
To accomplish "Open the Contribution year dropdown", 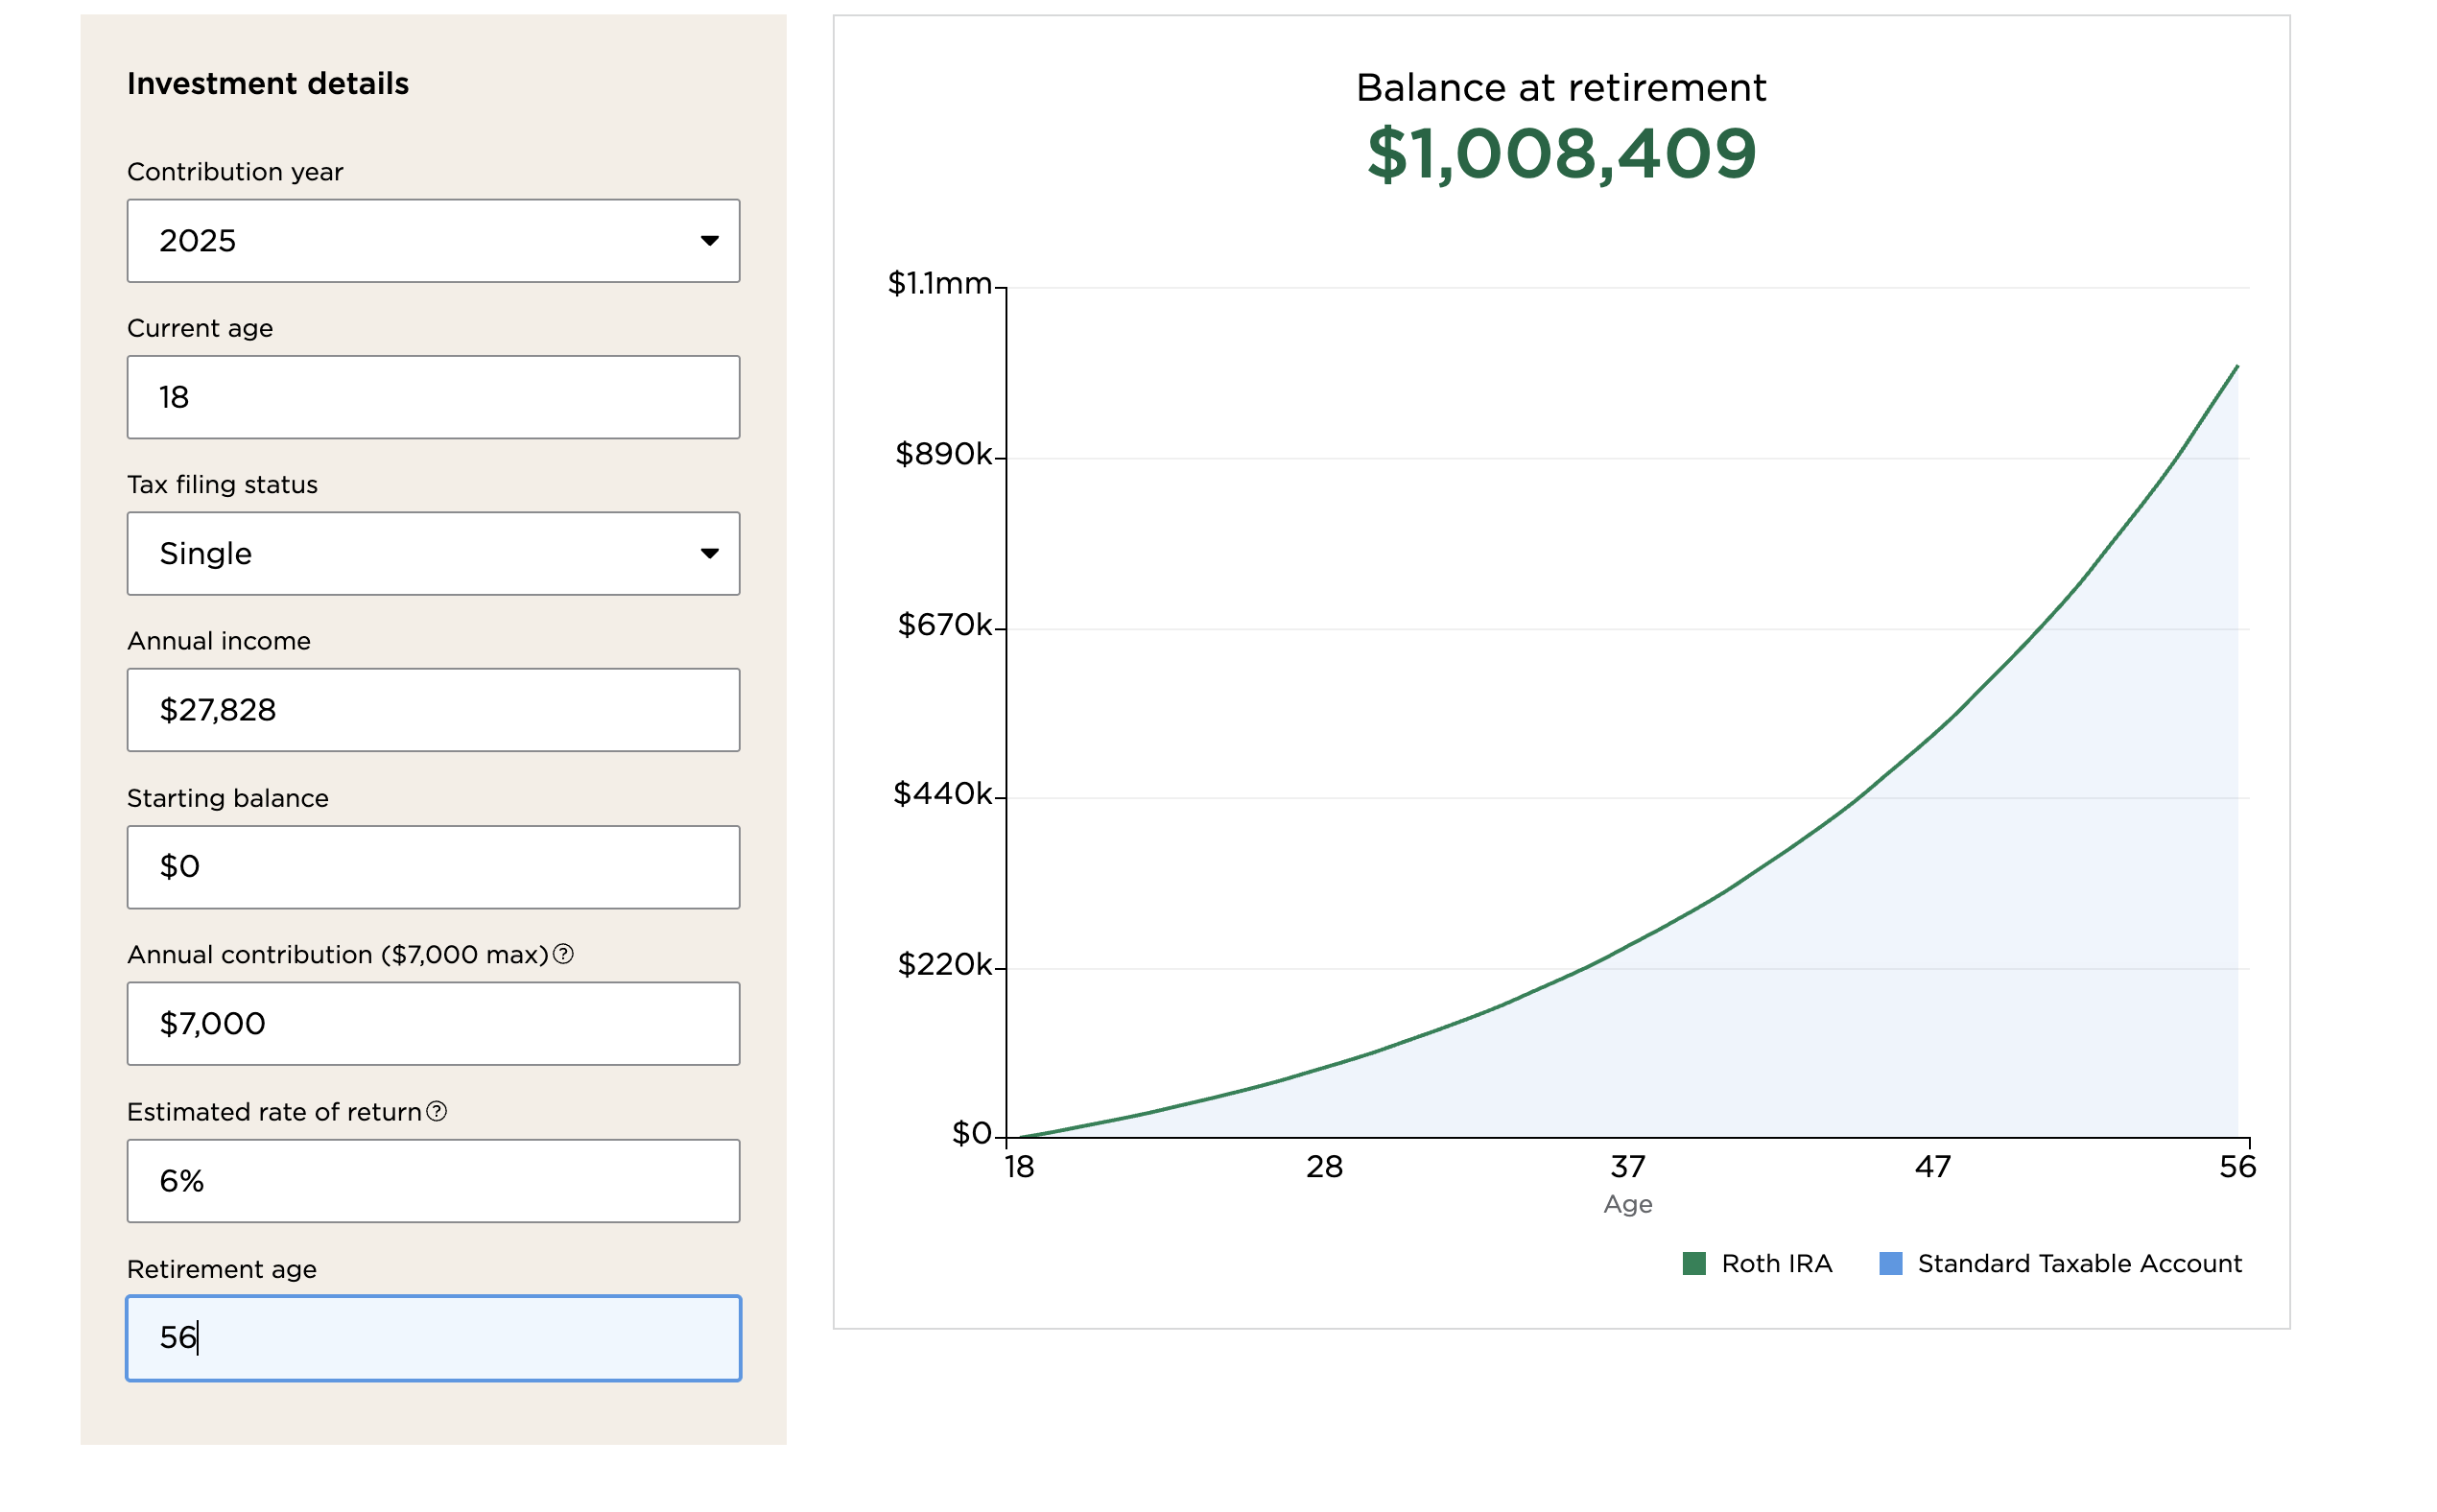I will tap(432, 240).
